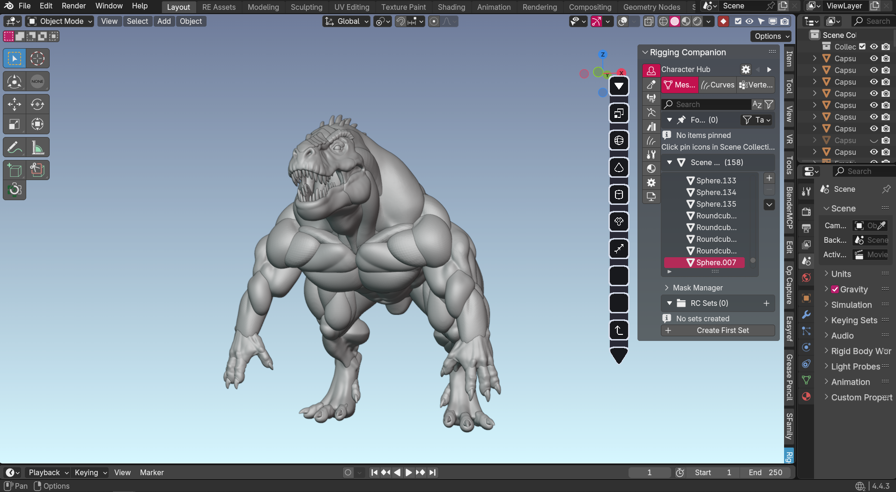Expand the Units panel
The width and height of the screenshot is (896, 492).
tap(841, 274)
